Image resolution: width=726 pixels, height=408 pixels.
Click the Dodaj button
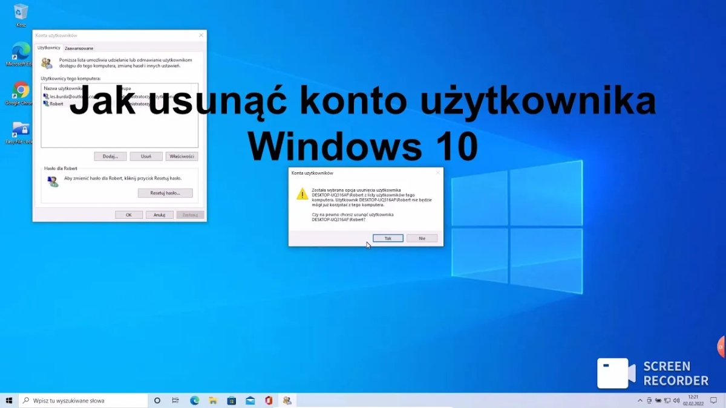point(110,156)
